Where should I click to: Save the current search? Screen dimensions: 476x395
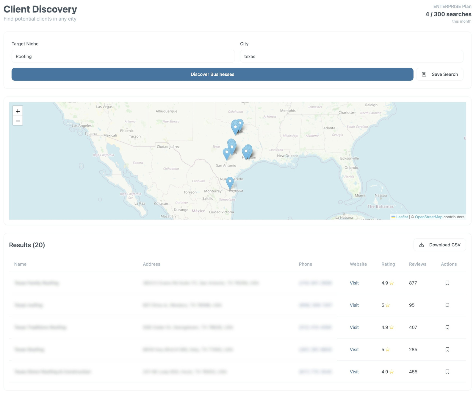440,74
